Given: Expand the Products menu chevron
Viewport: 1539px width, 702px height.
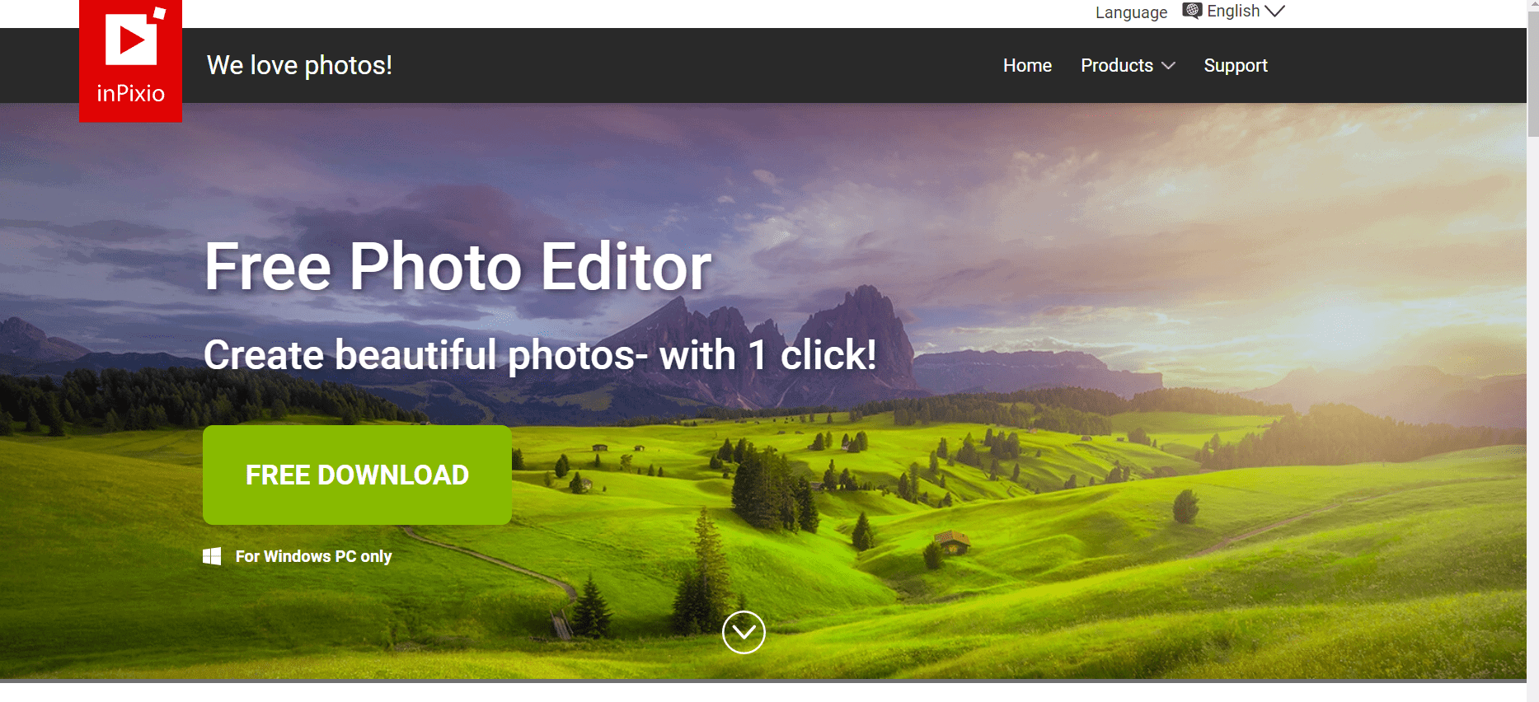Looking at the screenshot, I should point(1168,66).
